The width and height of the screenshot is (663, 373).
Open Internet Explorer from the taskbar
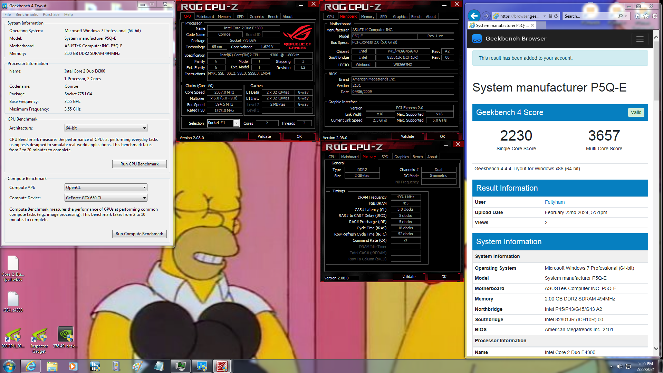(x=31, y=366)
